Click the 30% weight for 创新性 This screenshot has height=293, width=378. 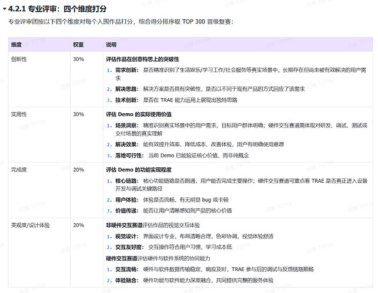click(x=79, y=59)
